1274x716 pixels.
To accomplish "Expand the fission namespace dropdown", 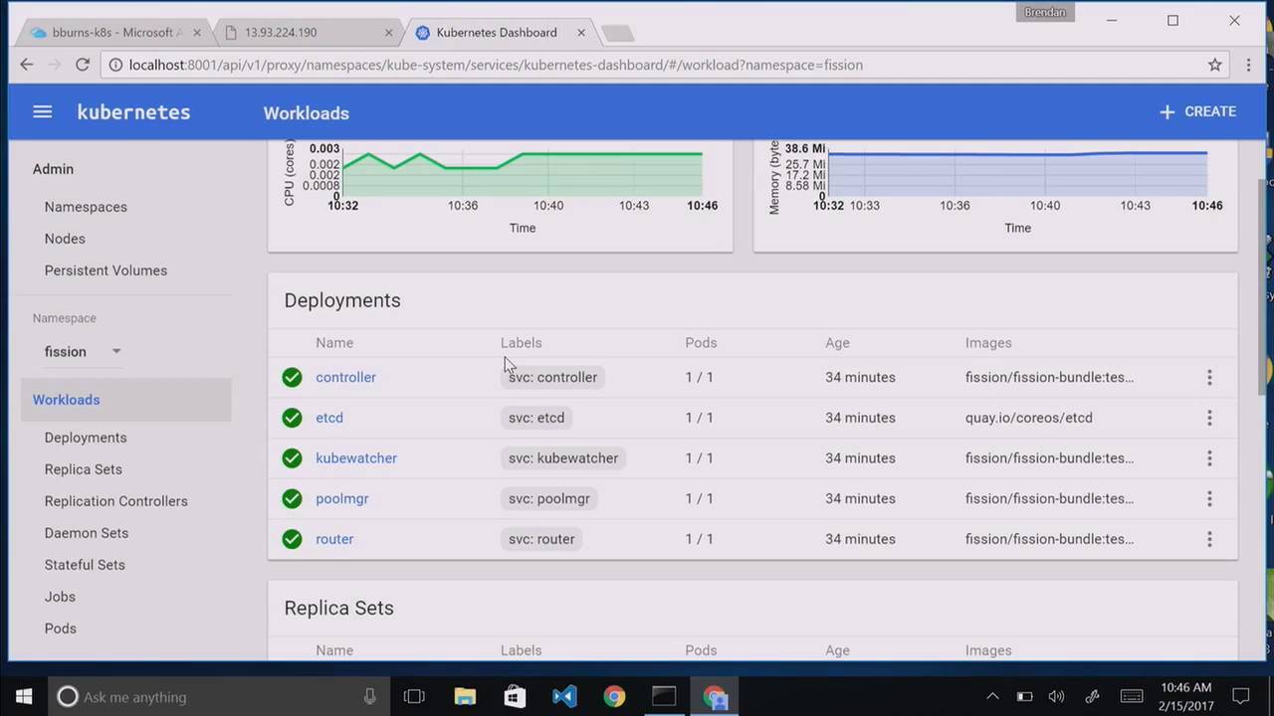I will coord(83,351).
